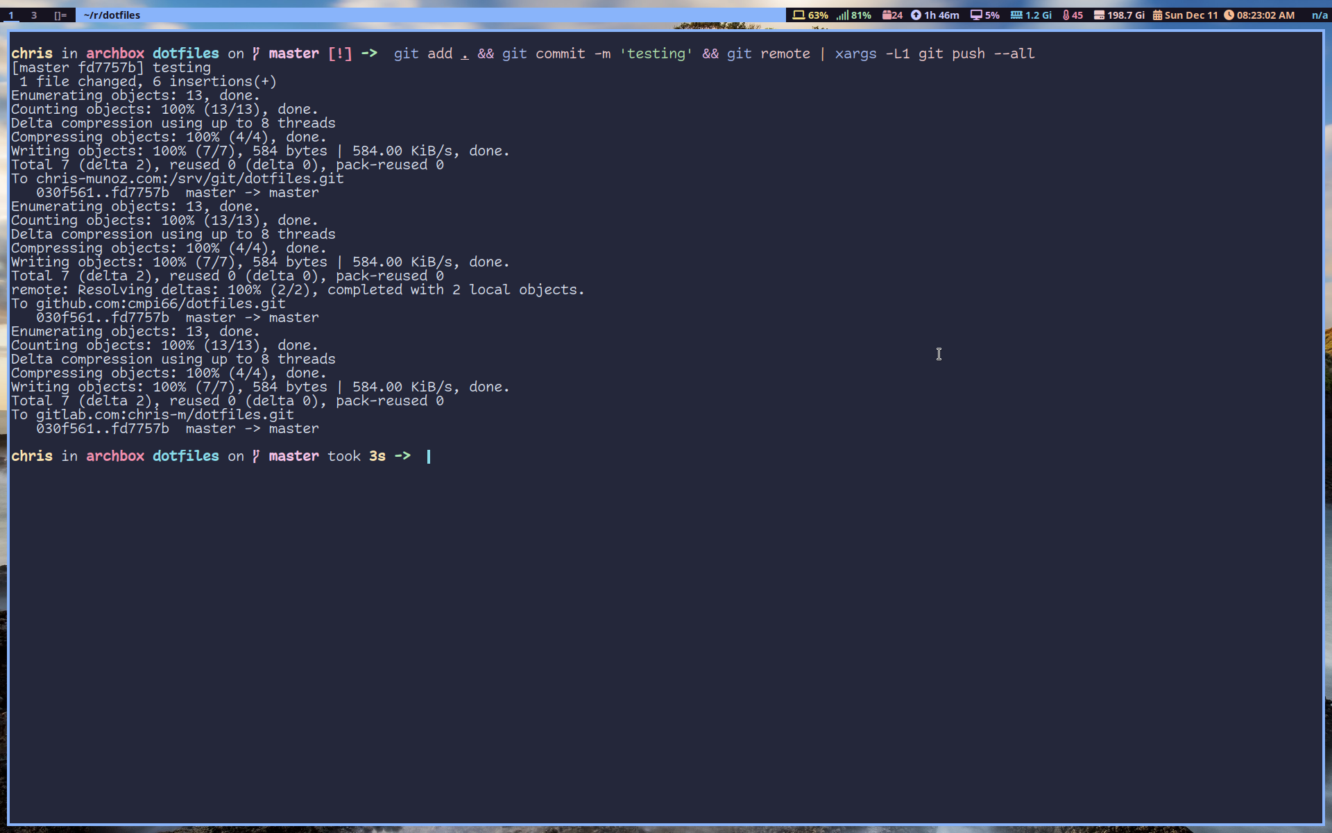Click the 030f561..fd7757b line under github.com push
This screenshot has height=833, width=1332.
click(178, 318)
